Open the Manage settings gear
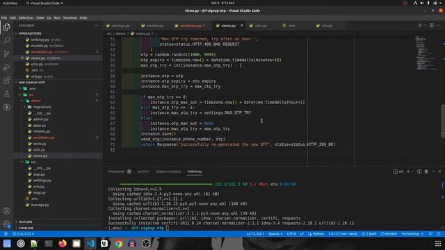The height and width of the screenshot is (250, 445). coord(6,224)
